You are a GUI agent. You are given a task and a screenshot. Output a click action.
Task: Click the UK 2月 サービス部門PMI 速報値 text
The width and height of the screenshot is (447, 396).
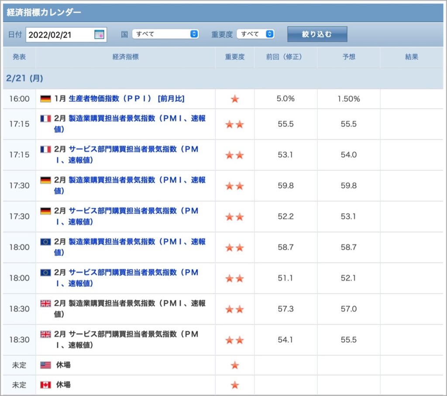point(126,339)
